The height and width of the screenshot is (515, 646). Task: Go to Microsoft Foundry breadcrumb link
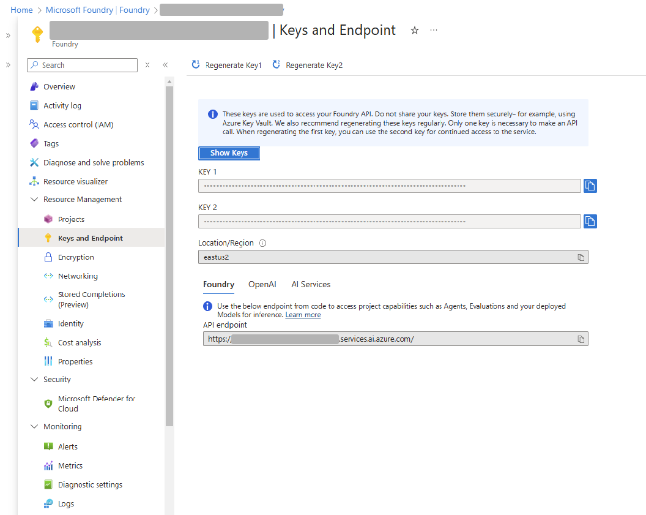tap(80, 10)
